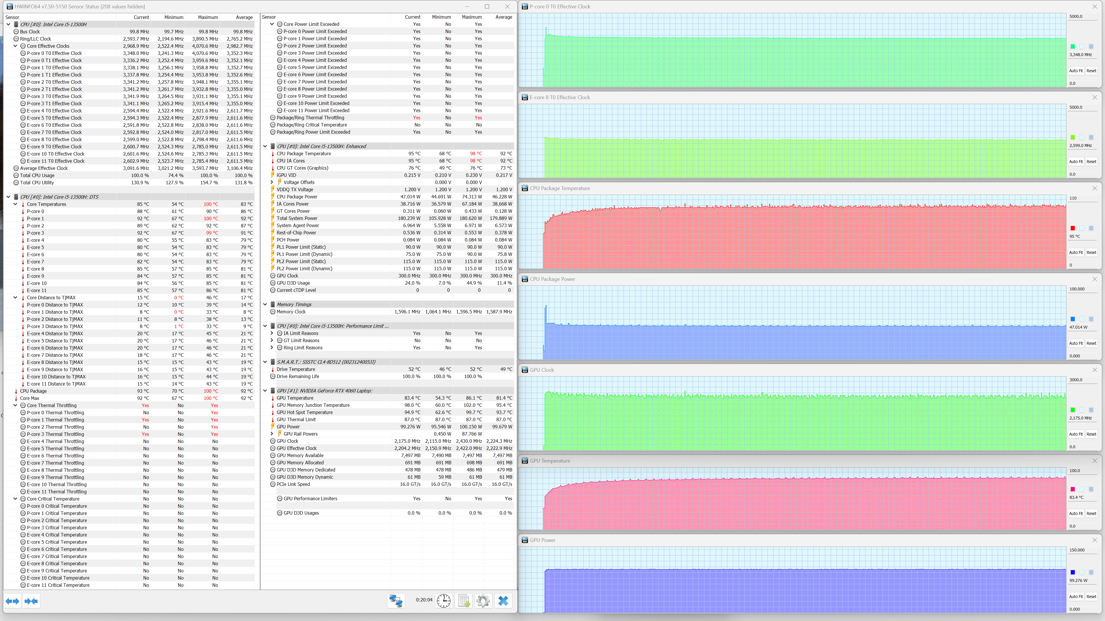Expand the Voltage Offsets entry

point(272,182)
